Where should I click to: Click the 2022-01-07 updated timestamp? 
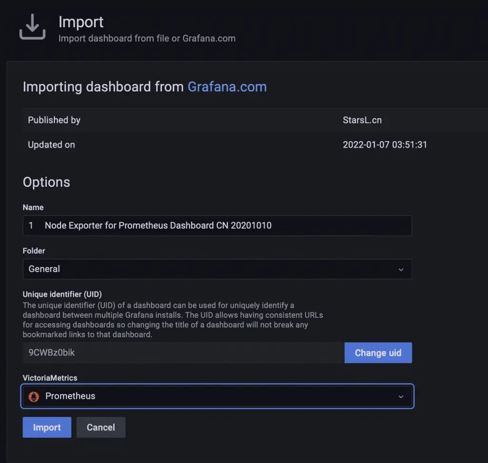point(385,145)
